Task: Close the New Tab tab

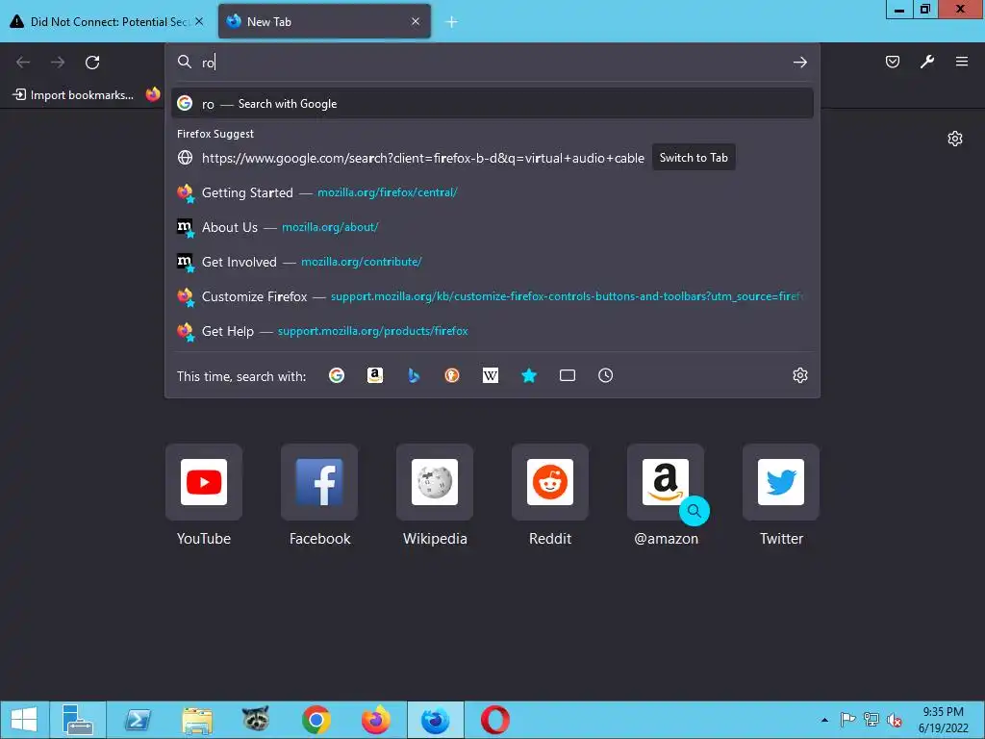Action: click(416, 21)
